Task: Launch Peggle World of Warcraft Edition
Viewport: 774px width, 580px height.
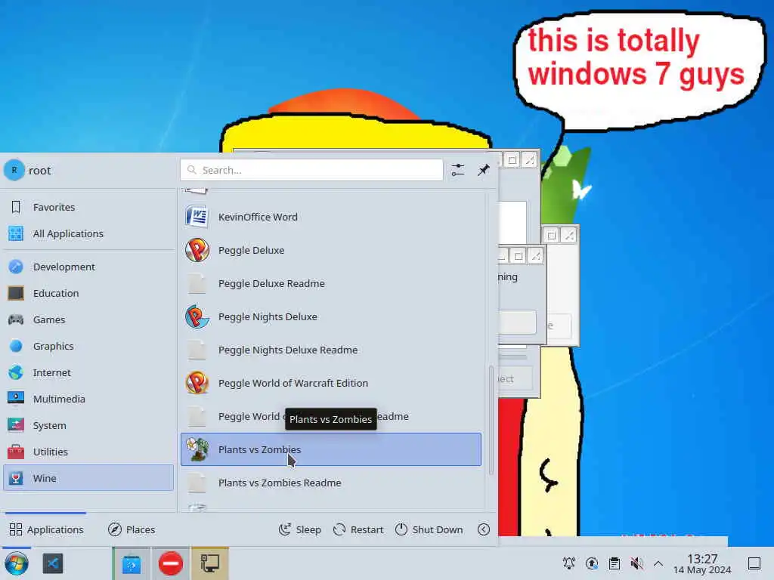Action: tap(331, 383)
